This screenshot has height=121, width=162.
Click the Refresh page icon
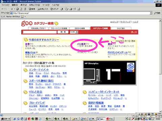pyautogui.click(x=21, y=9)
